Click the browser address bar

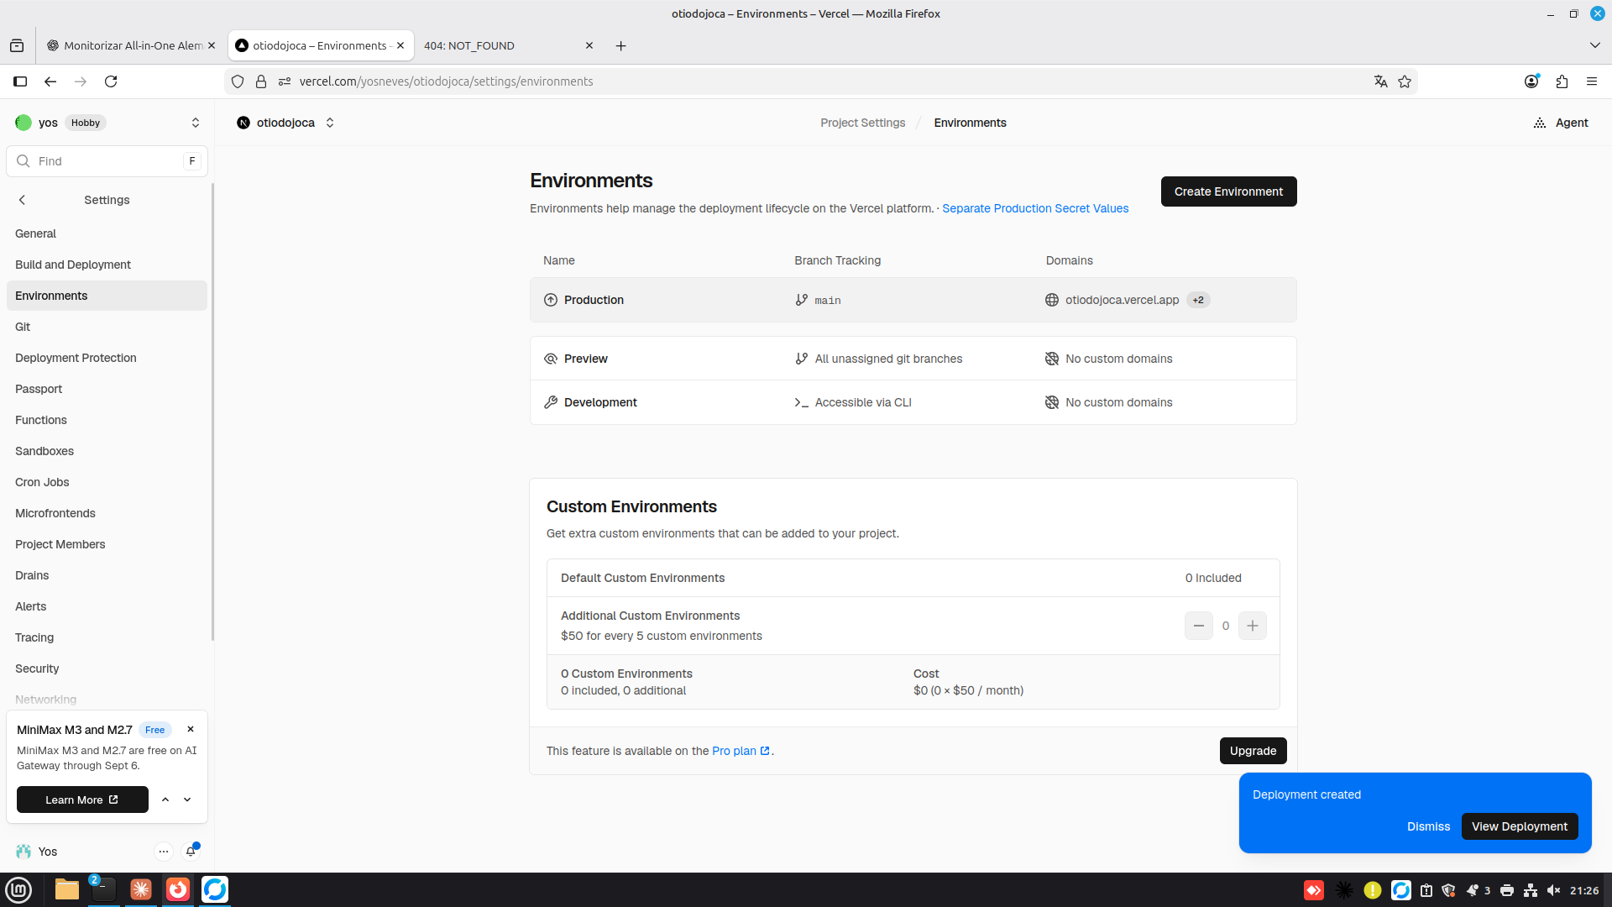(x=821, y=81)
